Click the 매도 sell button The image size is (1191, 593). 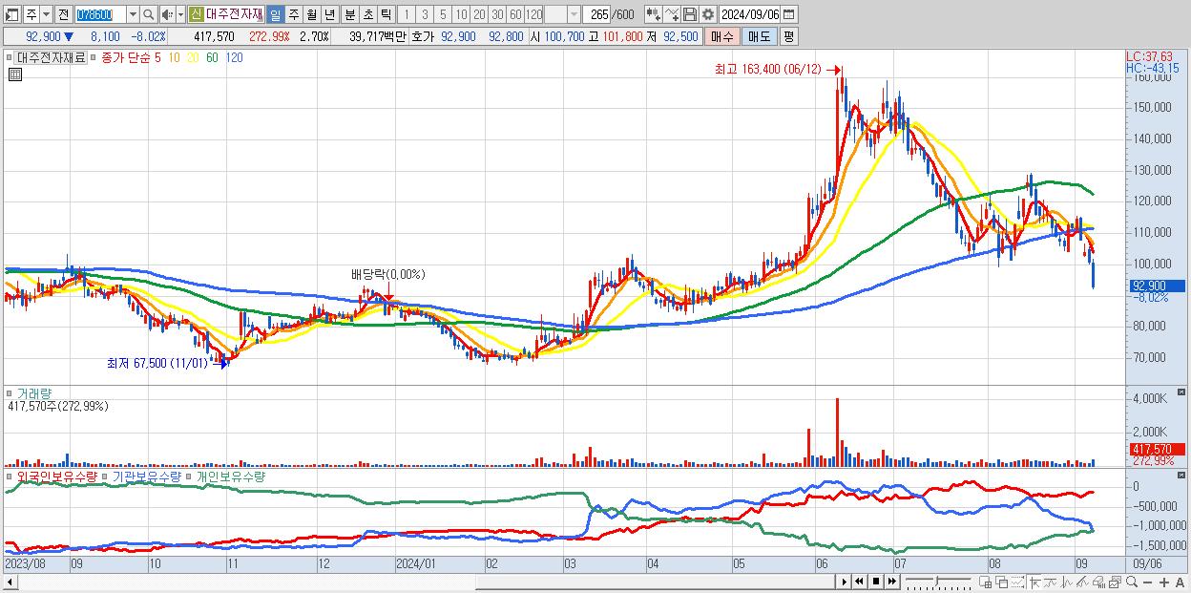[x=759, y=36]
